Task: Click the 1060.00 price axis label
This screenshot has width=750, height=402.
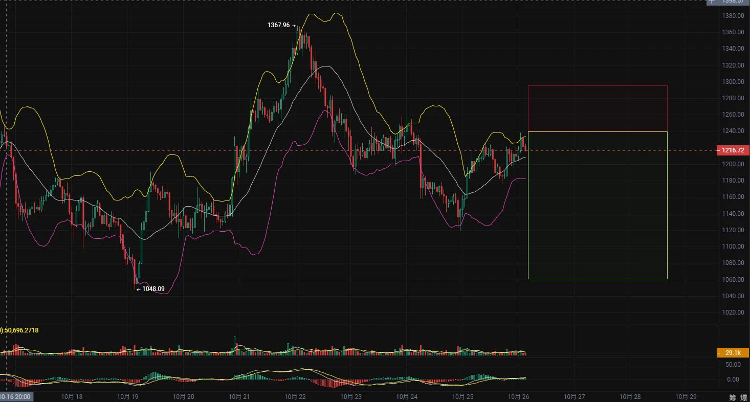Action: pyautogui.click(x=733, y=280)
